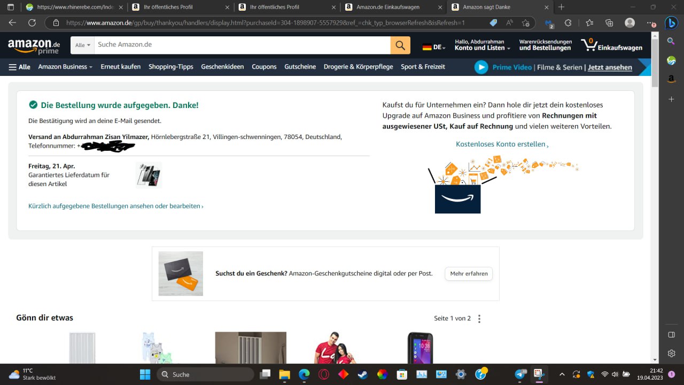The image size is (684, 385).
Task: Open File Explorer from the taskbar
Action: point(284,374)
